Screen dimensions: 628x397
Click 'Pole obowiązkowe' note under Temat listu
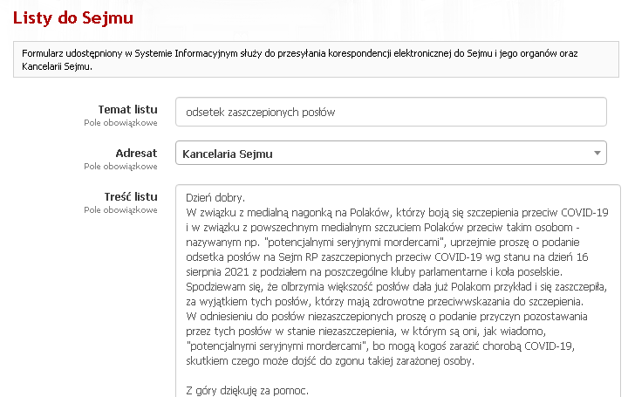click(x=120, y=123)
